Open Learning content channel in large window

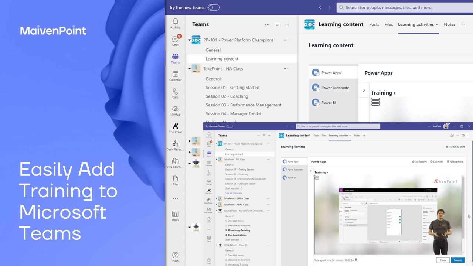point(242,59)
